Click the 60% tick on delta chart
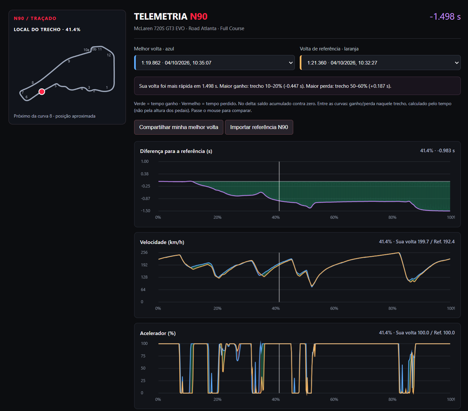 334,217
